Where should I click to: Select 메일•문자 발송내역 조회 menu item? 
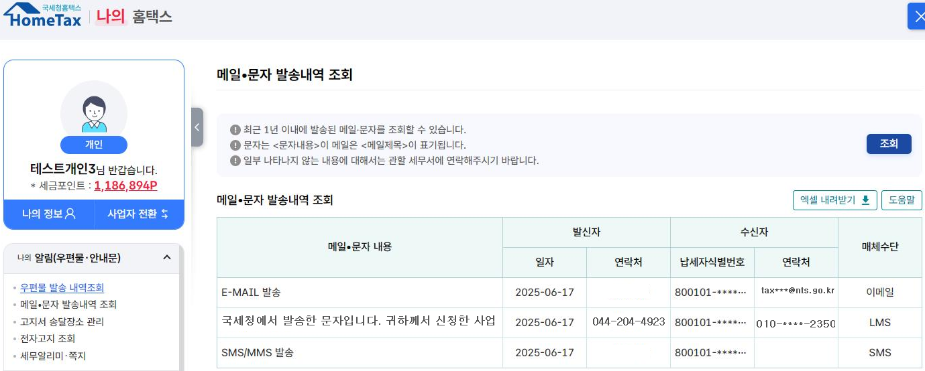tap(68, 304)
